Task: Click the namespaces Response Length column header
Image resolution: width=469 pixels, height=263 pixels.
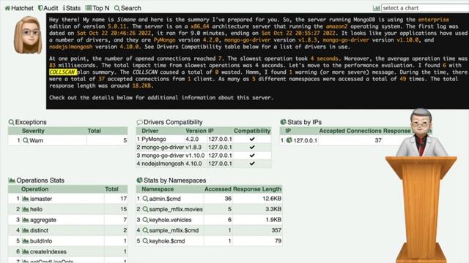Action: click(x=257, y=189)
